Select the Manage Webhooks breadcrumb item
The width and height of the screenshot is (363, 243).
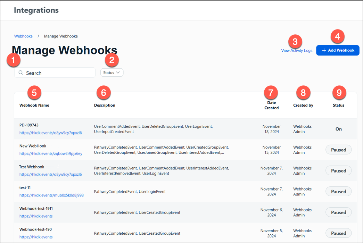(x=61, y=36)
